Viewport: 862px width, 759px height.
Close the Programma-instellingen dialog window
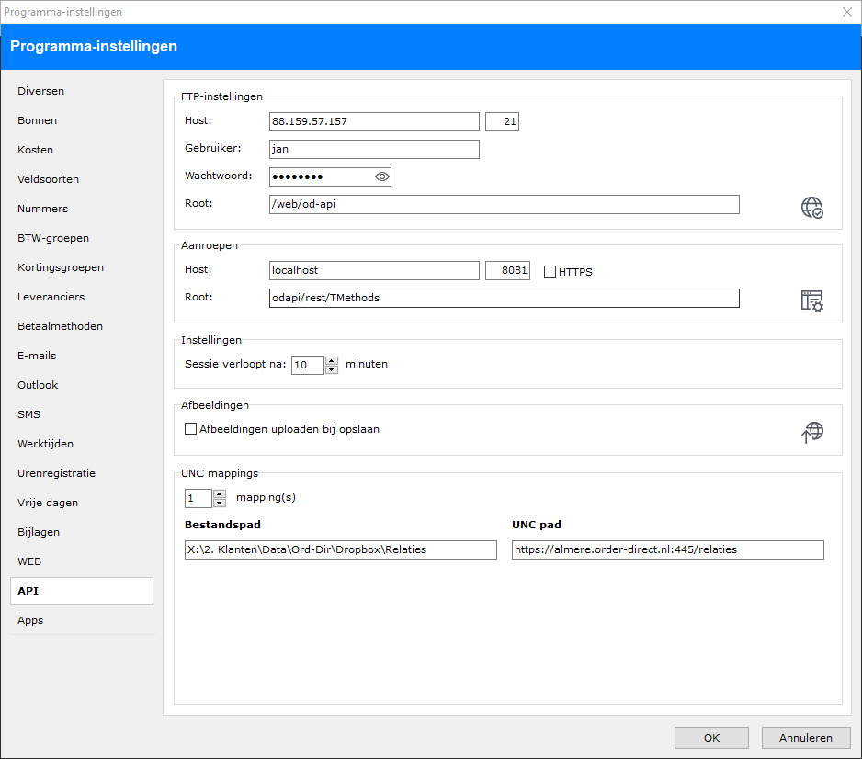846,12
